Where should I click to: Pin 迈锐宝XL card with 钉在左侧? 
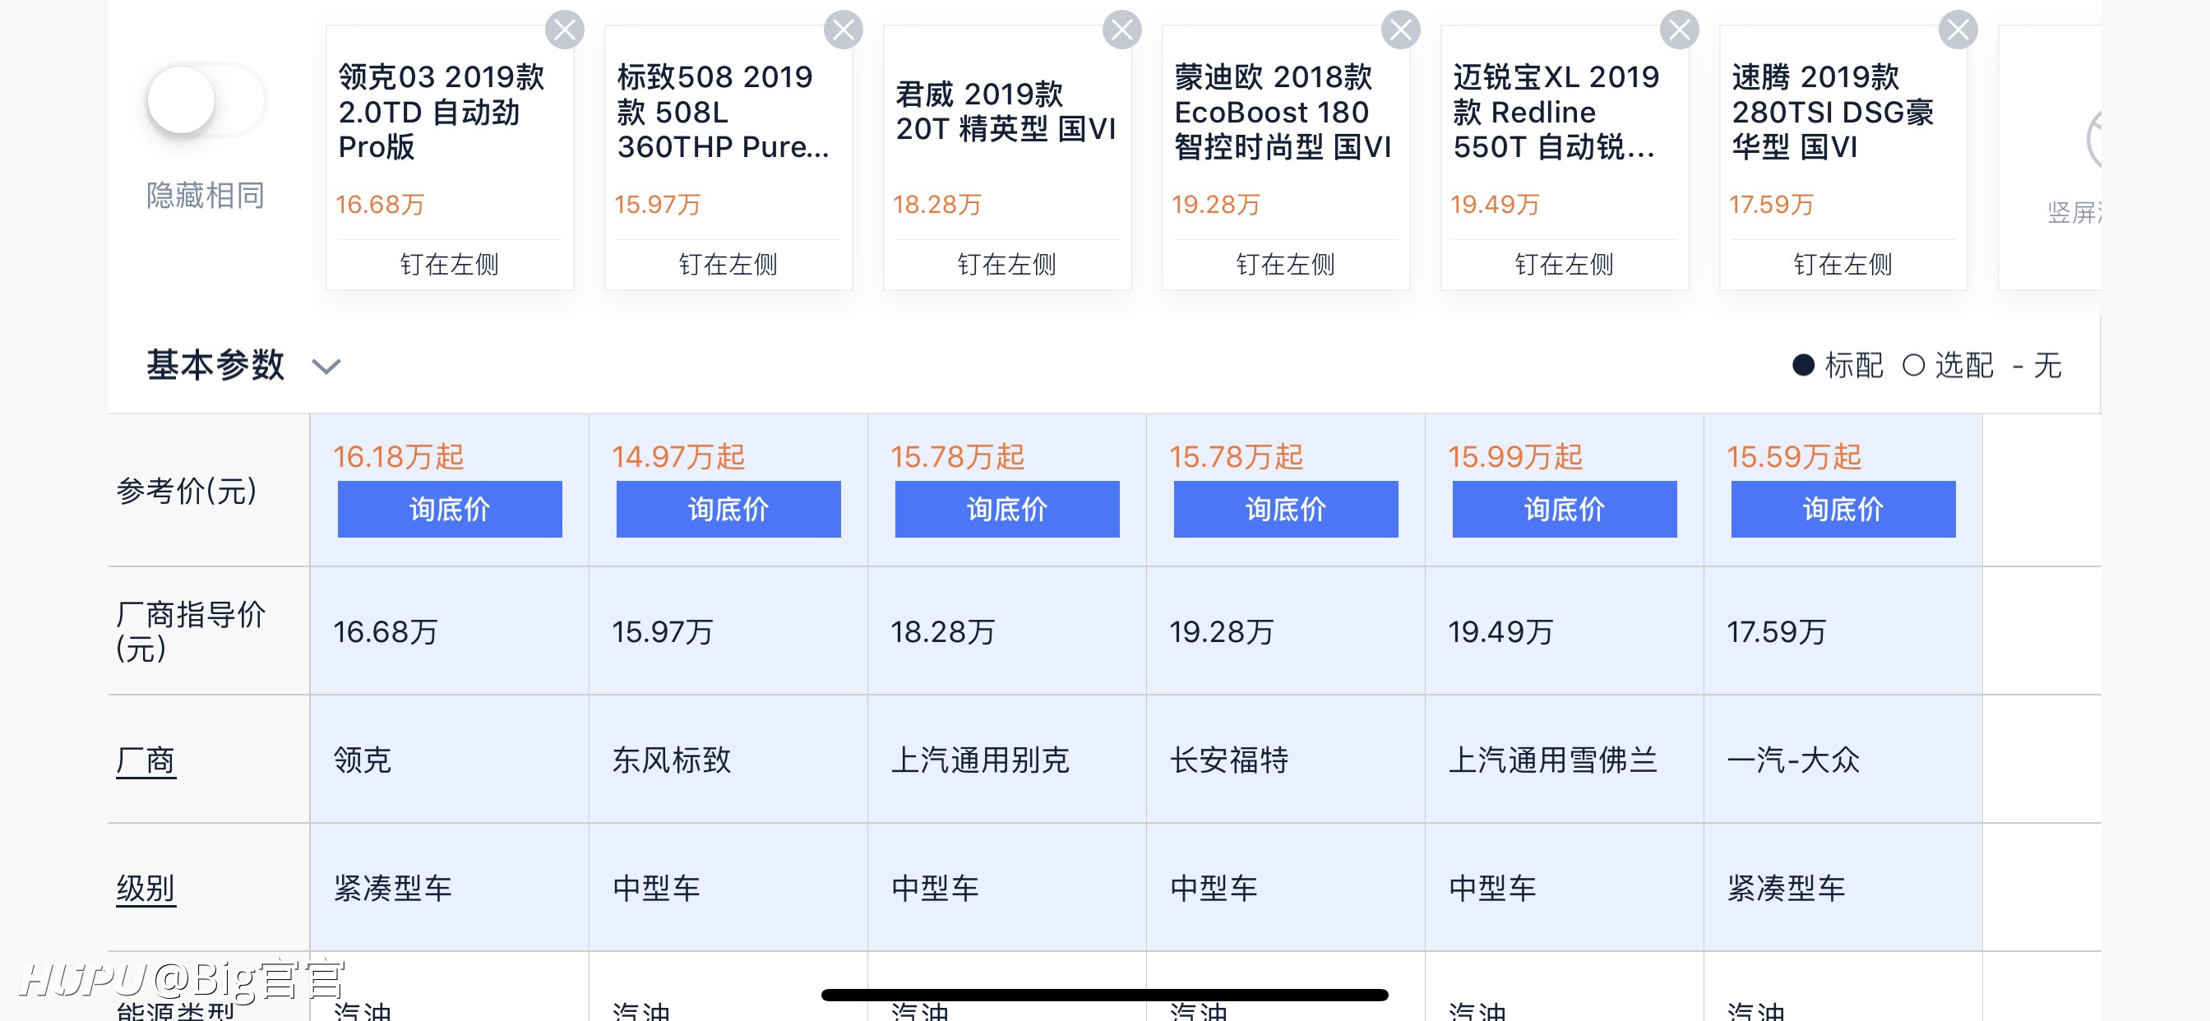[x=1565, y=264]
